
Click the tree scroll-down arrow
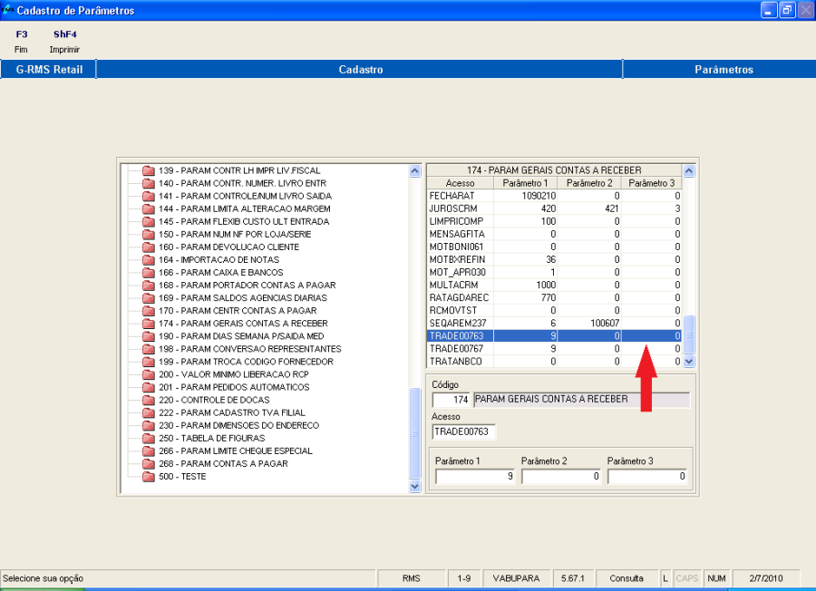(414, 487)
